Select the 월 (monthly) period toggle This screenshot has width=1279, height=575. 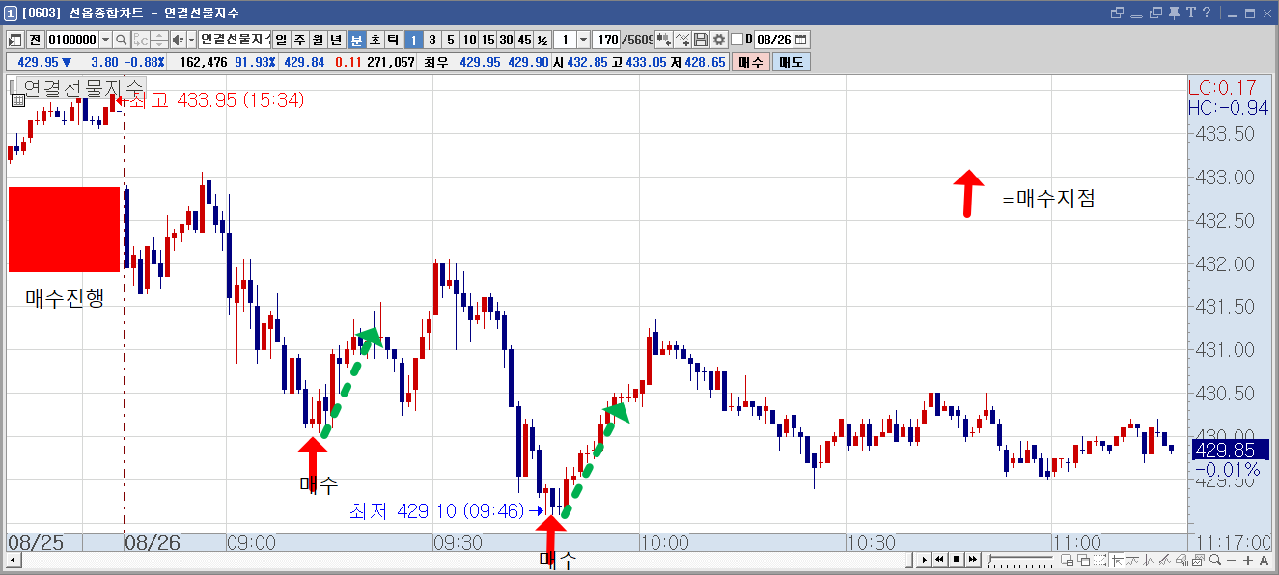[318, 40]
